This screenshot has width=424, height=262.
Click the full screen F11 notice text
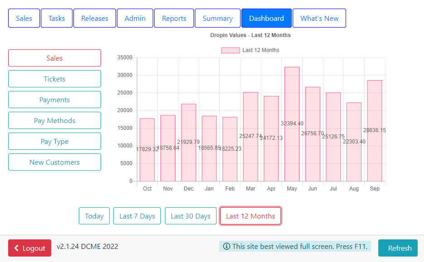300,246
